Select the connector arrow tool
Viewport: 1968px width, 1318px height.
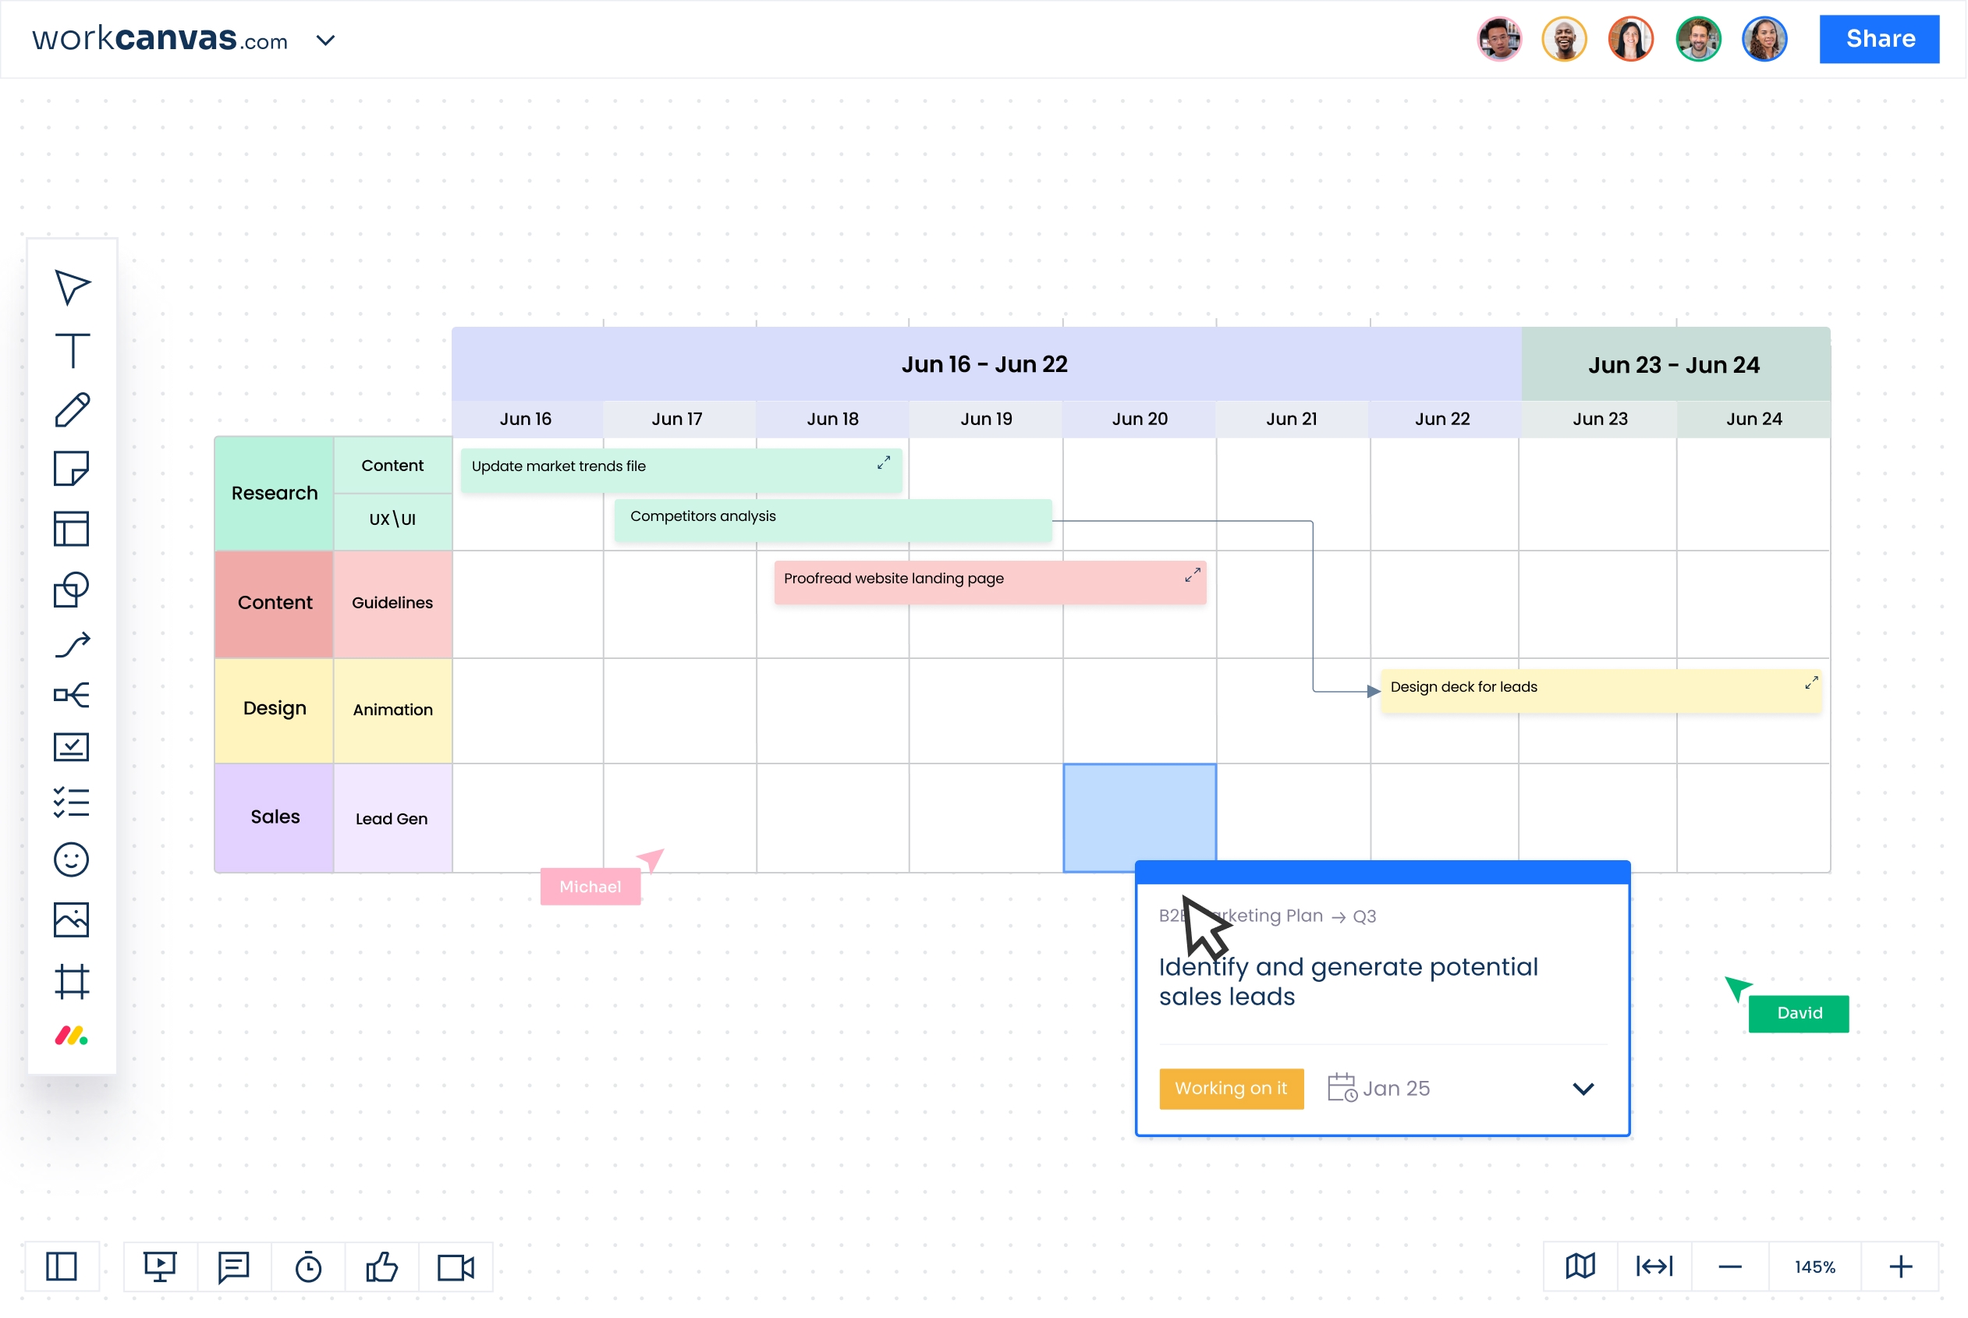coord(72,644)
